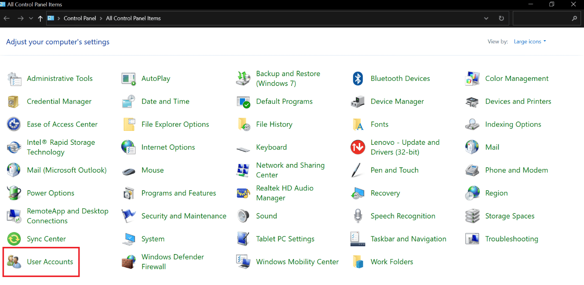Go to Control Panel breadcrumb

tap(80, 19)
